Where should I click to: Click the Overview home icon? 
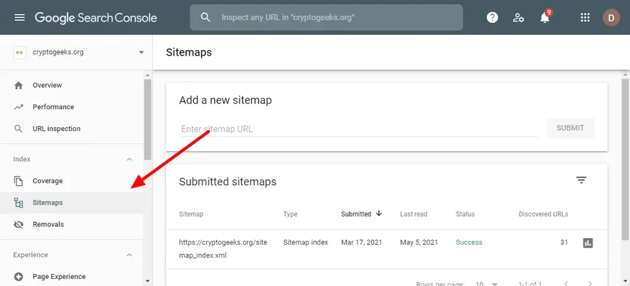tap(18, 86)
